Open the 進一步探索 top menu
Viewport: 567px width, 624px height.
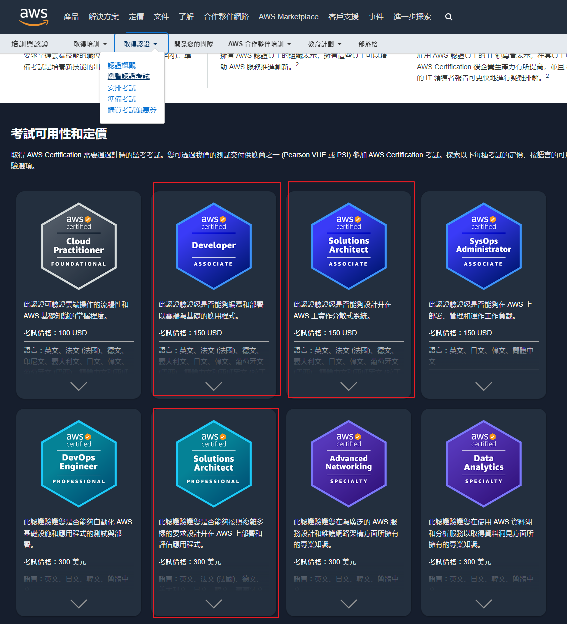point(412,17)
